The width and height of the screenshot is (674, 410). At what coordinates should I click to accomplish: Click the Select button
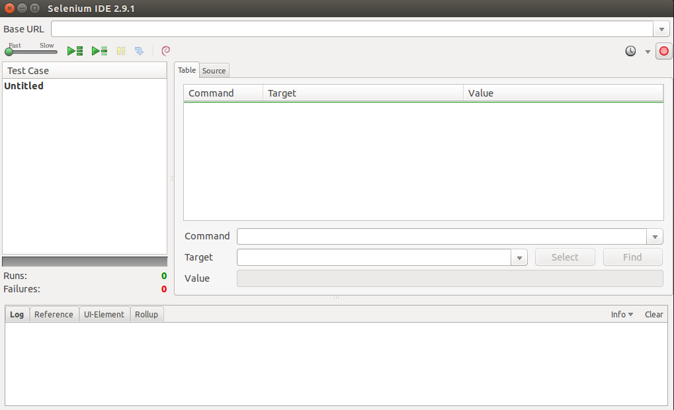pyautogui.click(x=565, y=257)
